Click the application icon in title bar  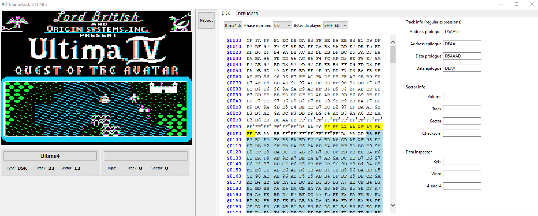coord(4,4)
